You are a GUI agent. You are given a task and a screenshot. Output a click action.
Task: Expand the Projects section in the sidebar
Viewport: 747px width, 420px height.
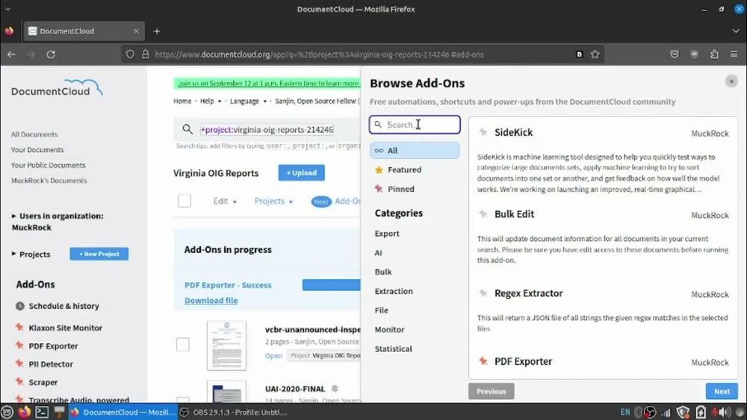(31, 254)
